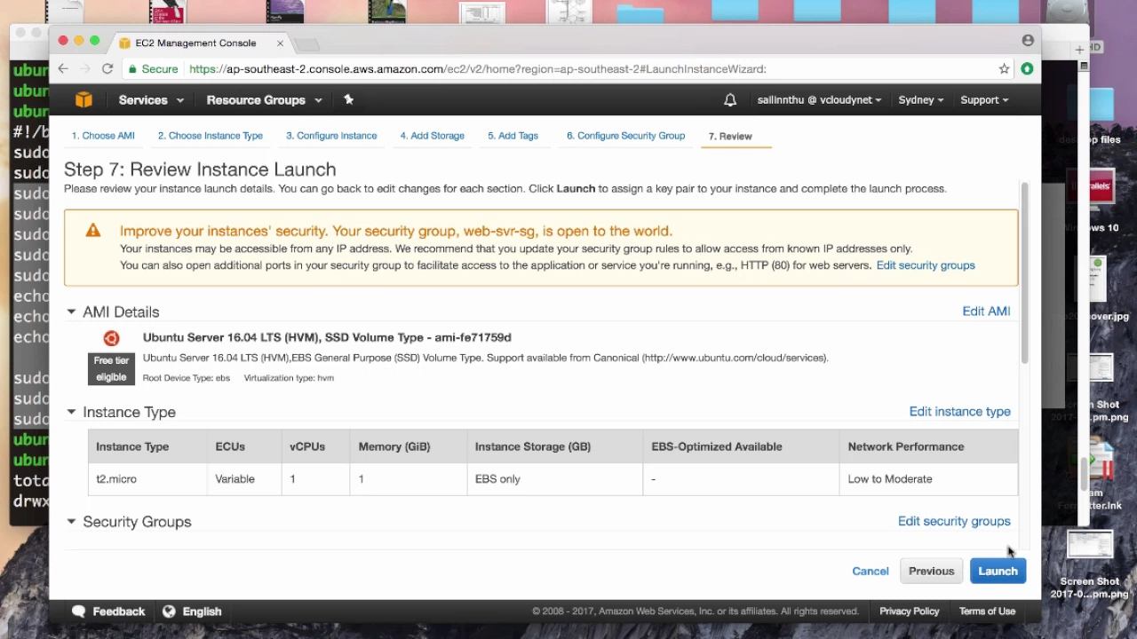Click the secure padlock icon in address bar
Viewport: 1137px width, 639px height.
[x=132, y=68]
